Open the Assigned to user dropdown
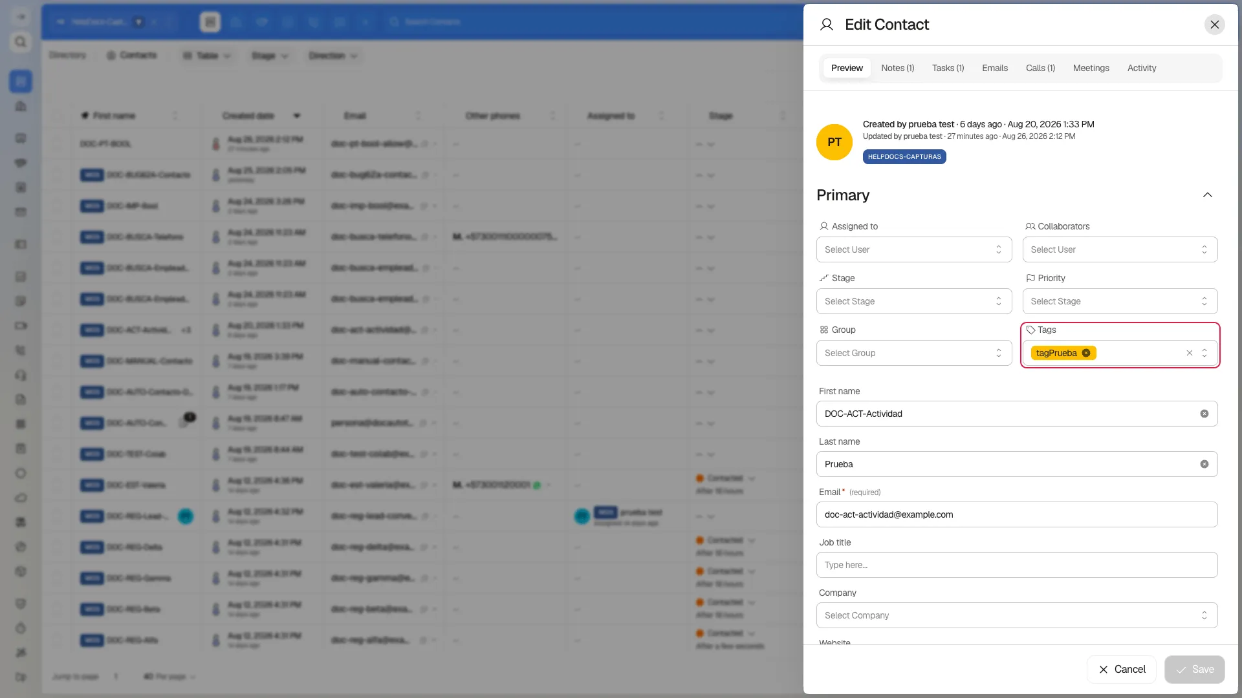Viewport: 1242px width, 698px height. 913,249
